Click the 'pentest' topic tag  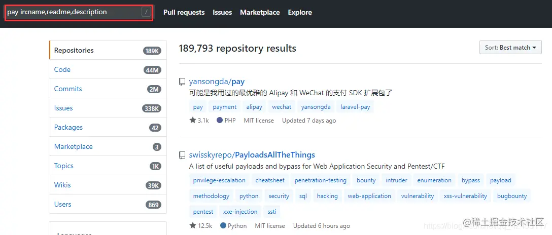pyautogui.click(x=203, y=212)
